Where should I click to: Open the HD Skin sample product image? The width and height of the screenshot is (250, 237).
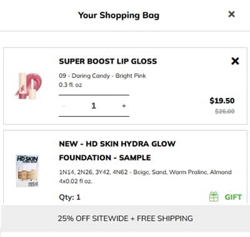coord(27,171)
